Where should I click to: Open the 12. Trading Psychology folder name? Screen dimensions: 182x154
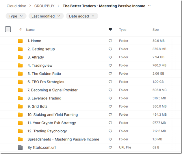(47, 131)
